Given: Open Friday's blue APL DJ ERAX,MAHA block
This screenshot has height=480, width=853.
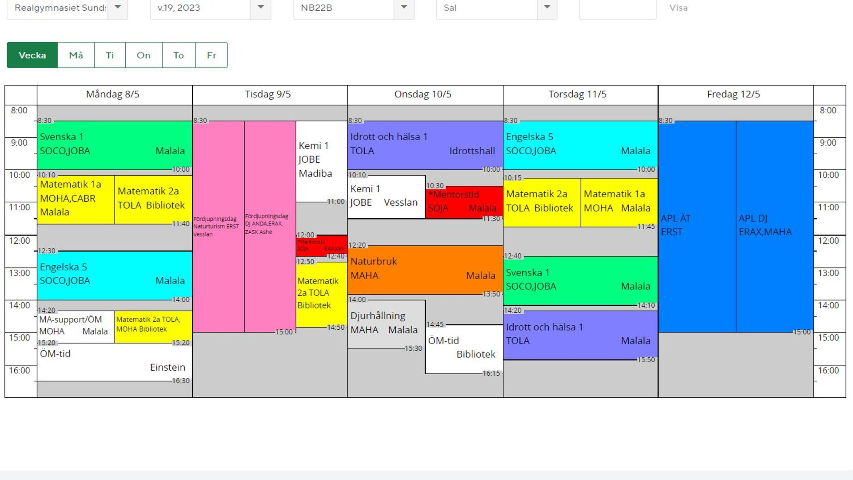Looking at the screenshot, I should [x=775, y=226].
